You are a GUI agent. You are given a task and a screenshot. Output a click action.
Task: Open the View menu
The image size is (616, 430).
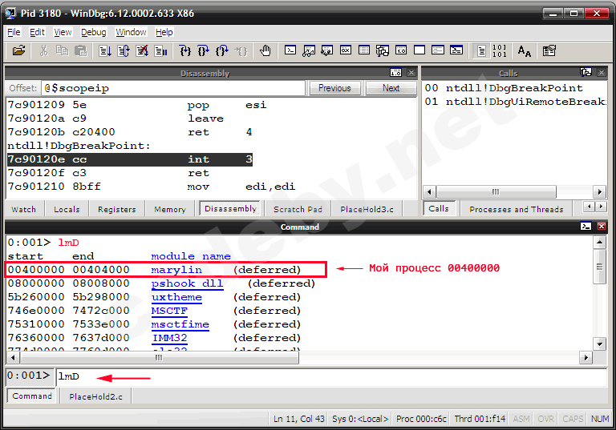click(x=63, y=32)
